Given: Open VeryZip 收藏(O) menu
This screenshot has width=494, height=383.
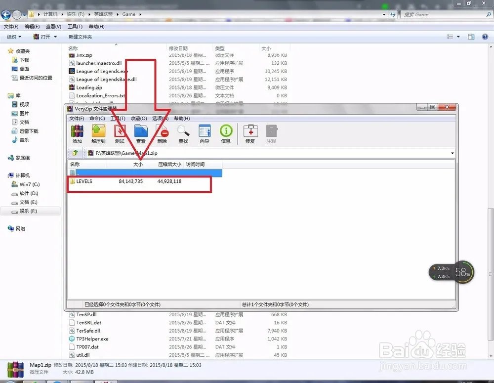Looking at the screenshot, I should pyautogui.click(x=139, y=118).
